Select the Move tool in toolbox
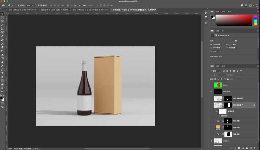This screenshot has height=150, width=260. (2, 14)
